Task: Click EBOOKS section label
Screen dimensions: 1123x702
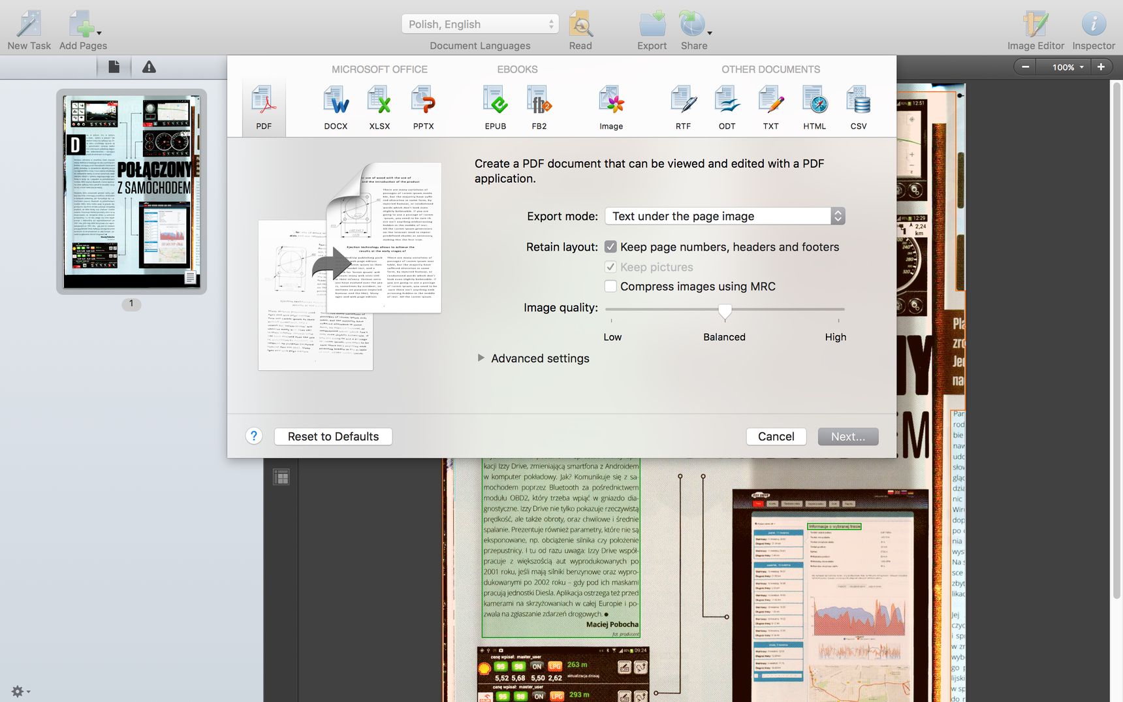Action: point(517,69)
